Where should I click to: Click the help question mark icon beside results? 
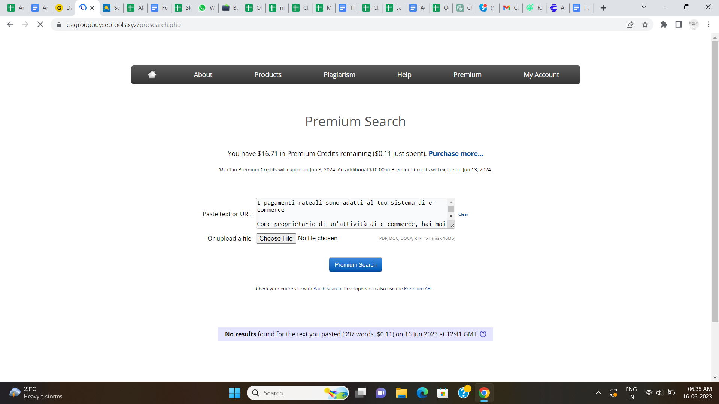(x=483, y=334)
